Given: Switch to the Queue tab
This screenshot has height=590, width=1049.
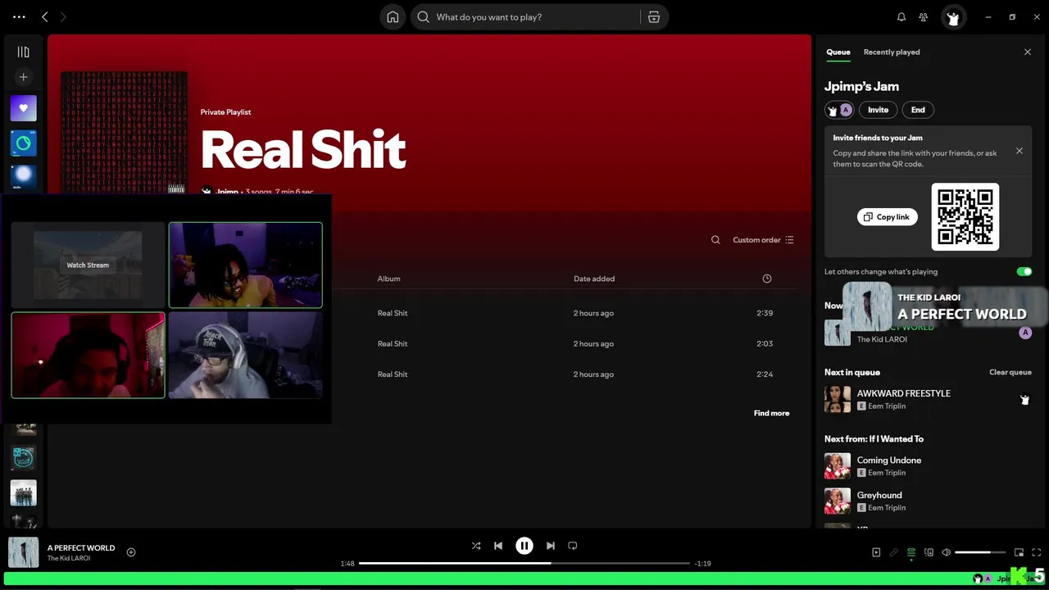Looking at the screenshot, I should point(838,52).
